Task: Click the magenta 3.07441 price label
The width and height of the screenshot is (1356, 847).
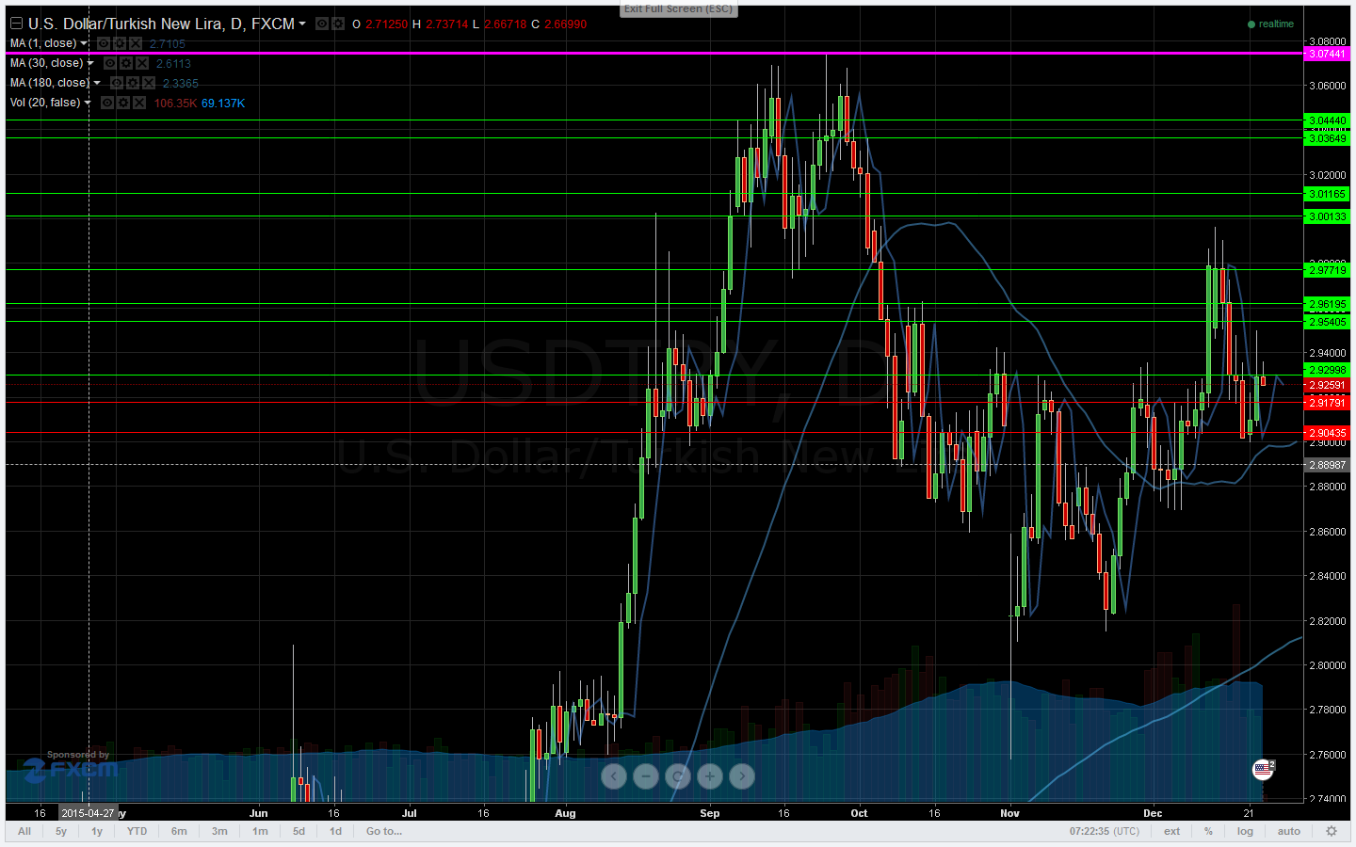Action: 1327,54
